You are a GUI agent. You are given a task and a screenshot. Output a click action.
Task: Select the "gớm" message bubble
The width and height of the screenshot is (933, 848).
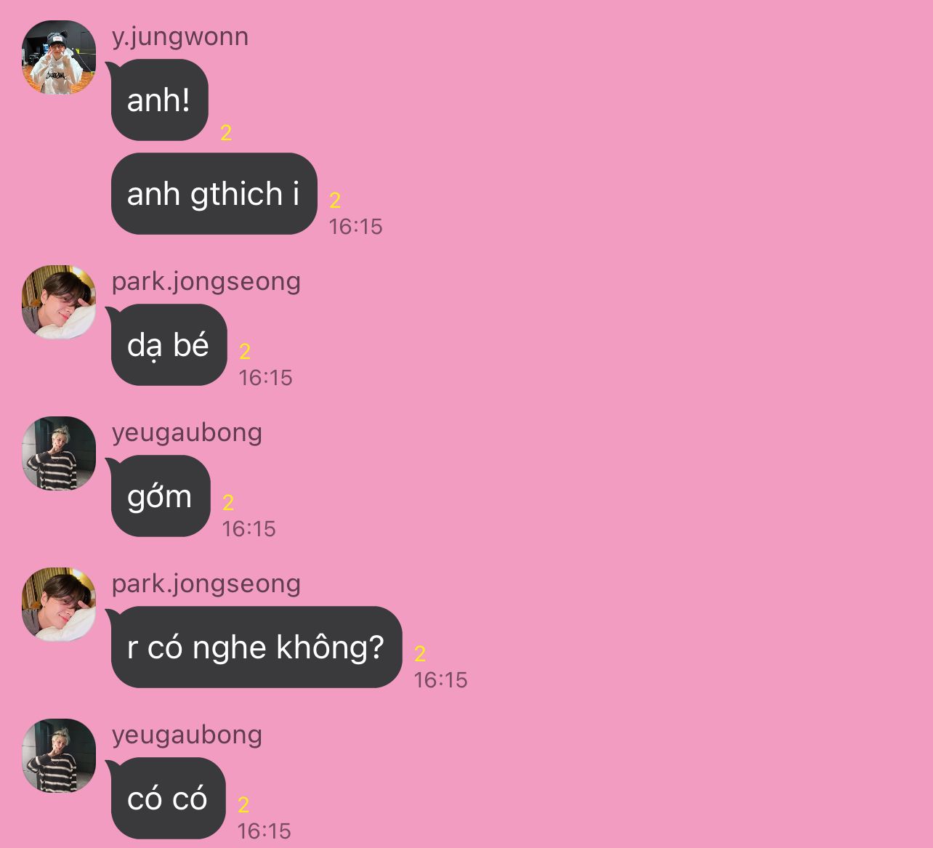click(161, 496)
